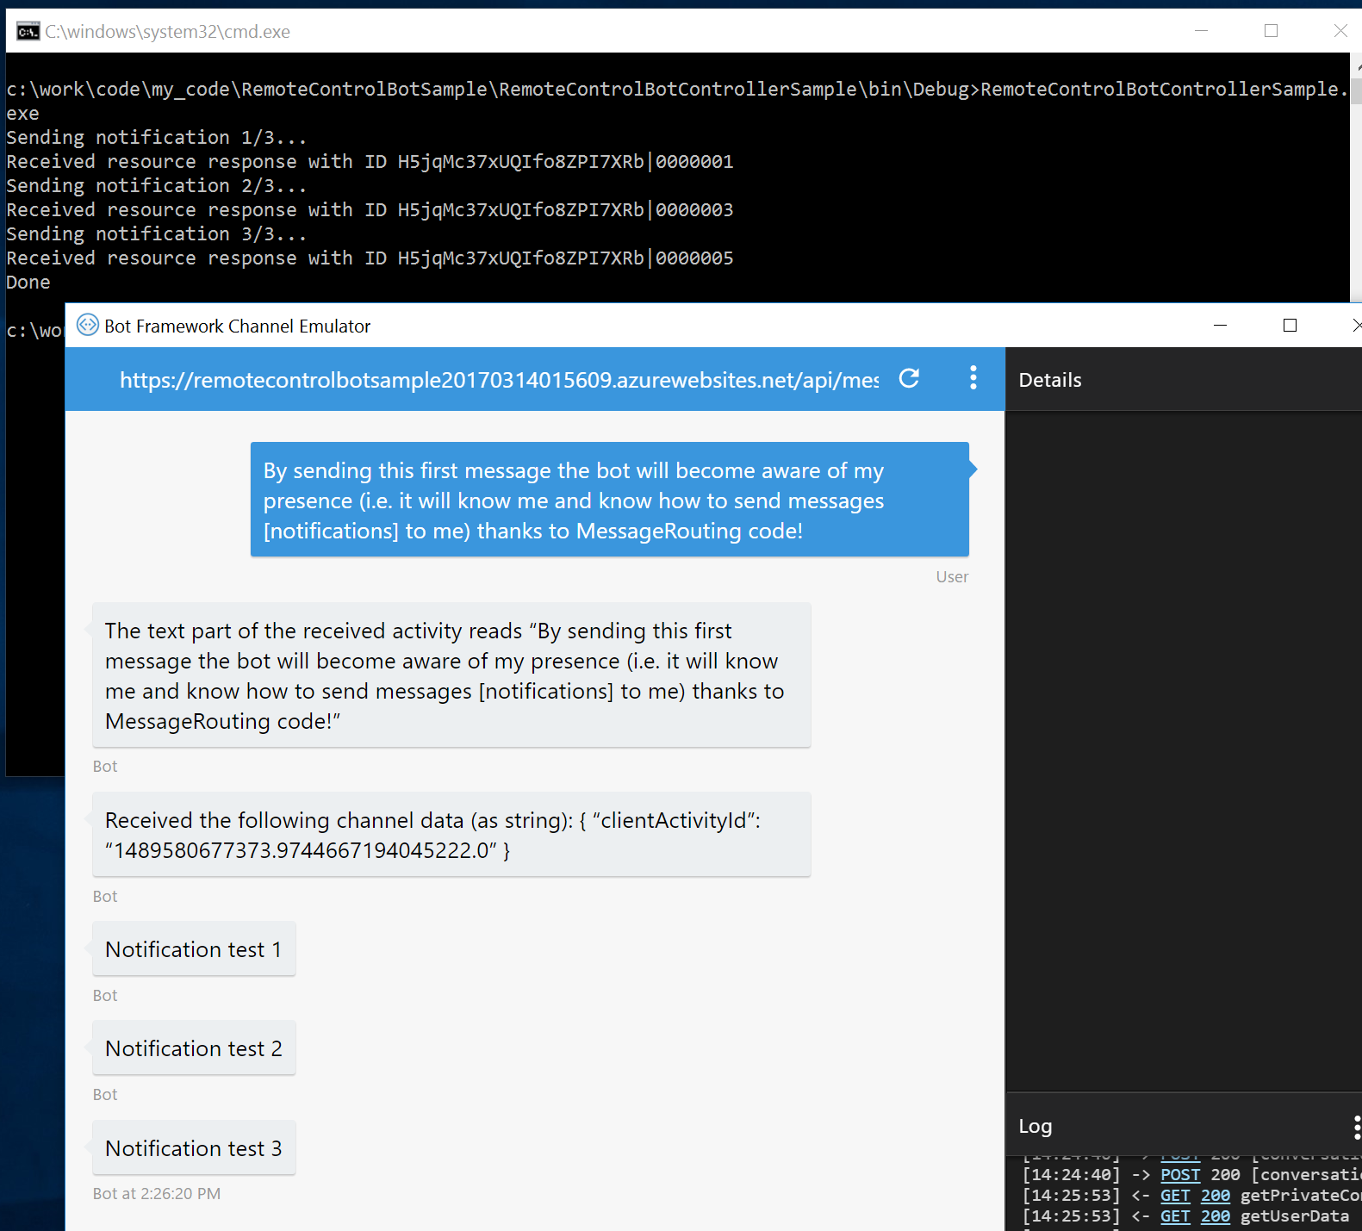Minimize the Bot Framework Channel Emulator window
The image size is (1362, 1231).
(x=1220, y=325)
